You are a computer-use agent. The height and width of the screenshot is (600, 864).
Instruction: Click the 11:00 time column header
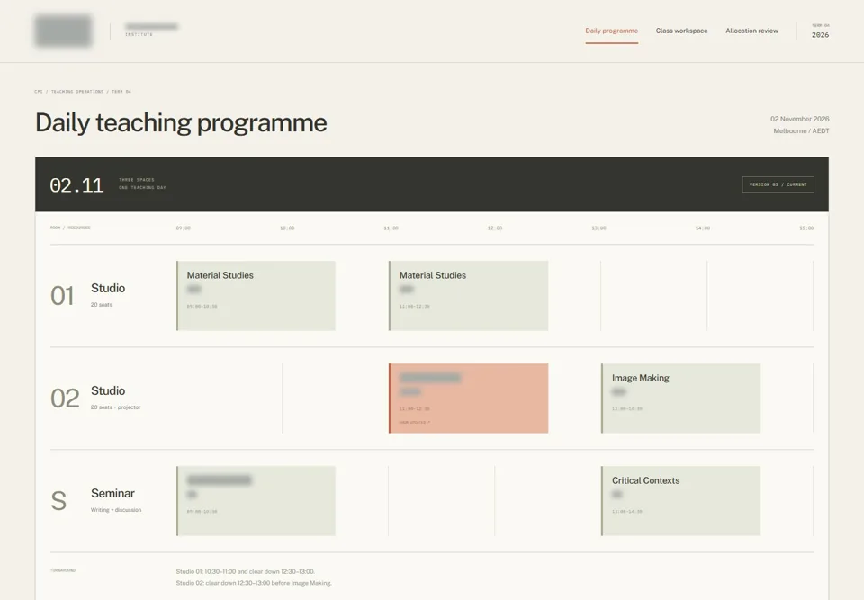391,228
